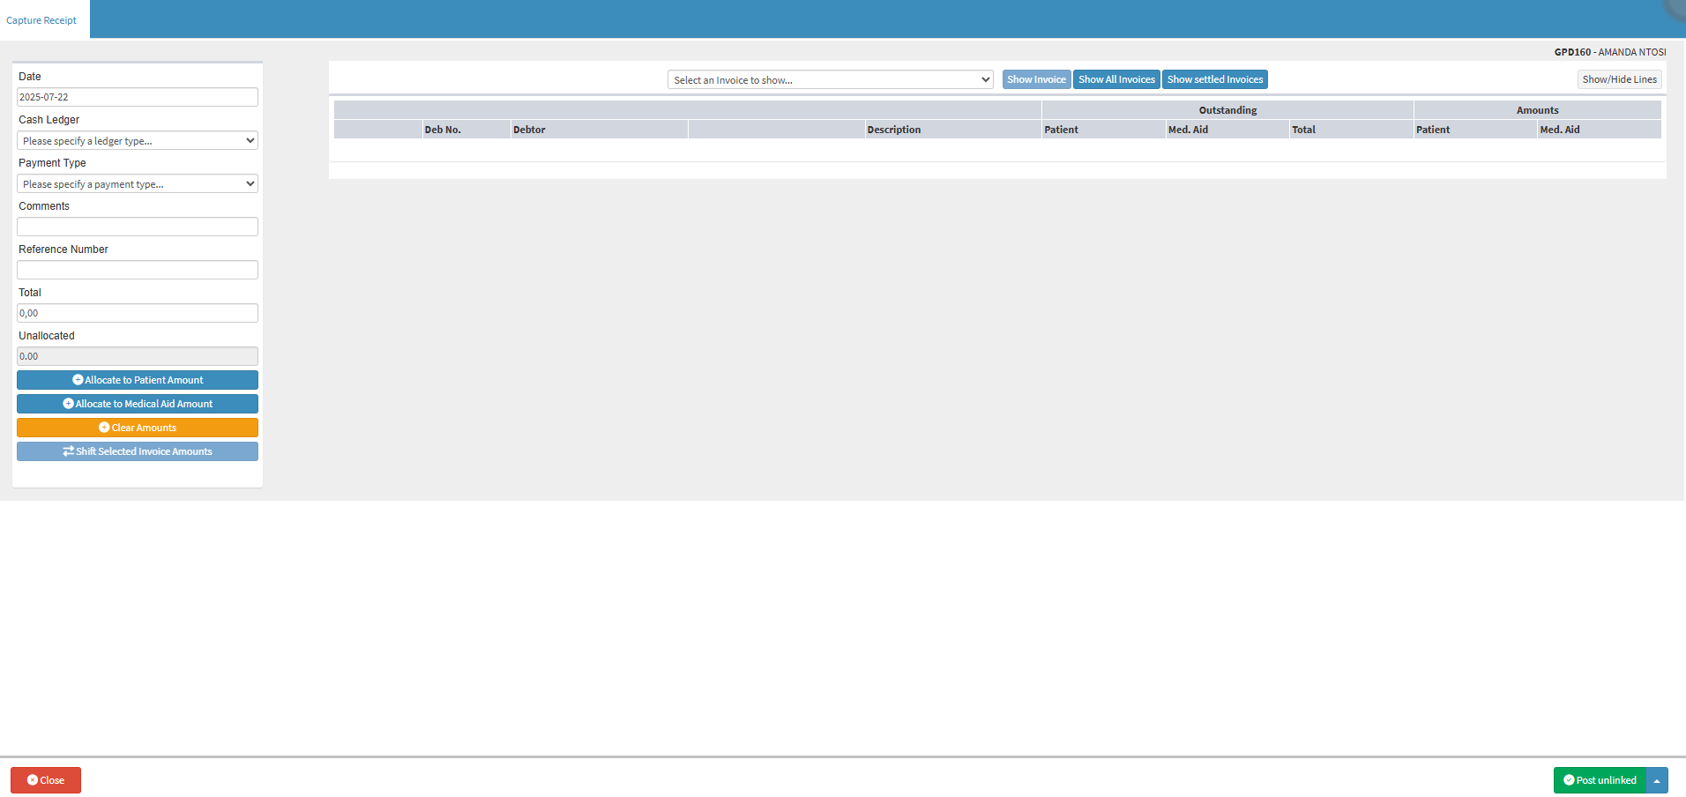Click the Outstanding group header
This screenshot has height=797, width=1686.
1227,110
